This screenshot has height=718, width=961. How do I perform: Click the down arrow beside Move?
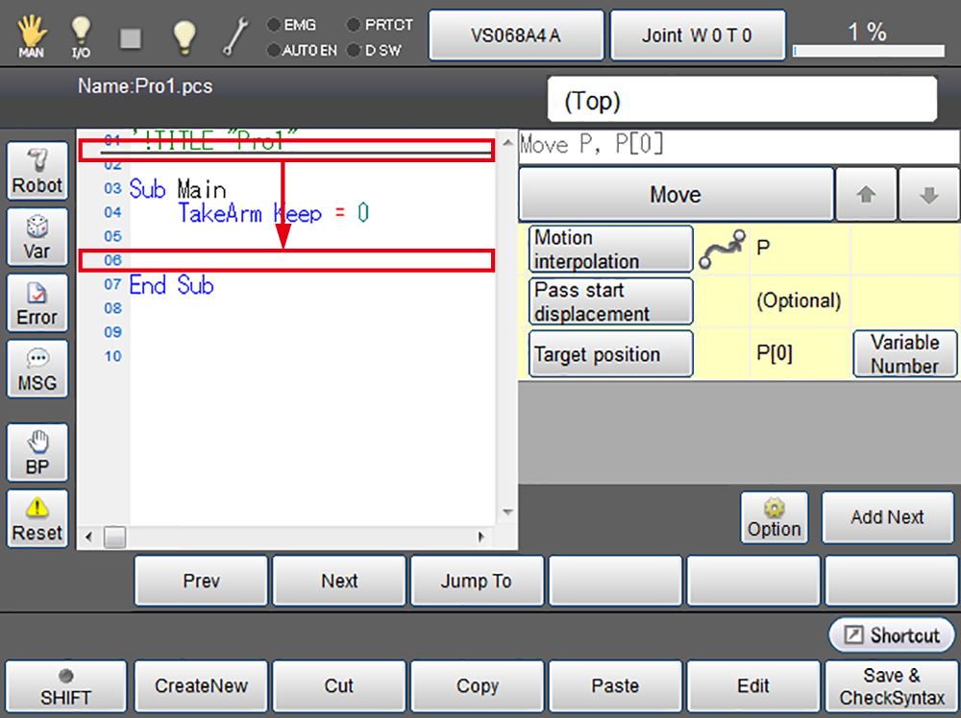(x=927, y=195)
